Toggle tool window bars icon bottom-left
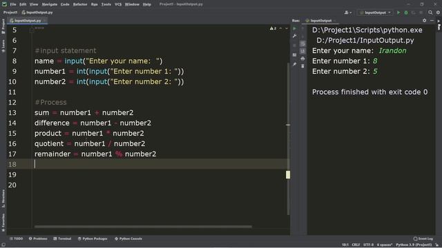 [3, 245]
